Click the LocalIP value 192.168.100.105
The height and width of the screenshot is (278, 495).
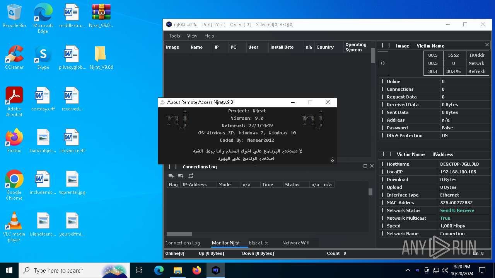click(x=458, y=172)
